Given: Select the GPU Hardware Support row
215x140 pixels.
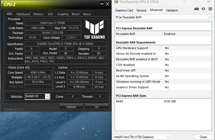Looking at the screenshot, I should (163, 48).
